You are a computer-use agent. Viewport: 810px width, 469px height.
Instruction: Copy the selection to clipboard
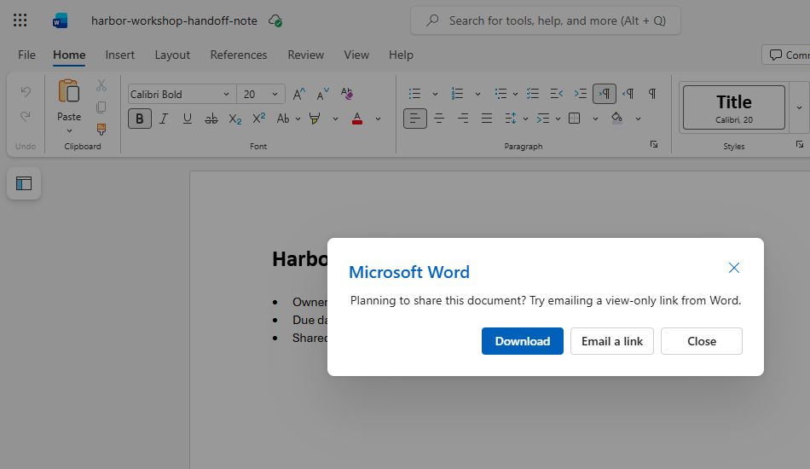101,107
